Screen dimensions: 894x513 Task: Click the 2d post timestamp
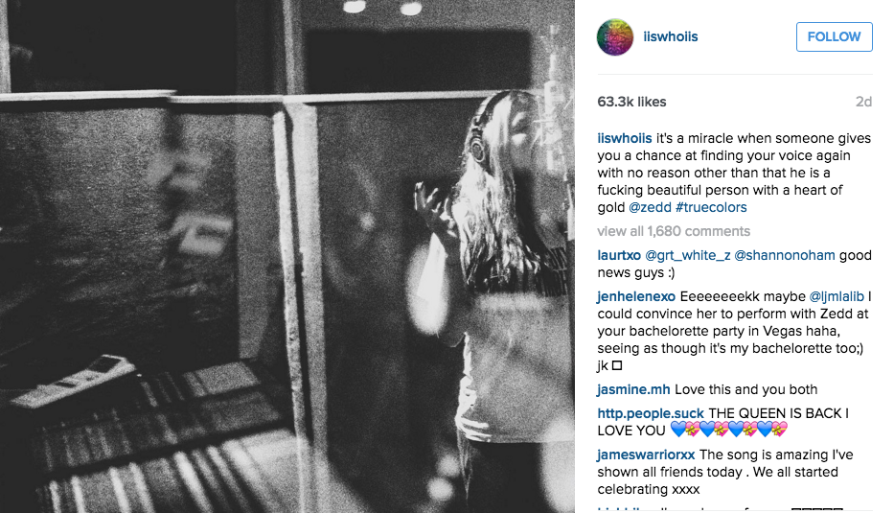pos(863,102)
